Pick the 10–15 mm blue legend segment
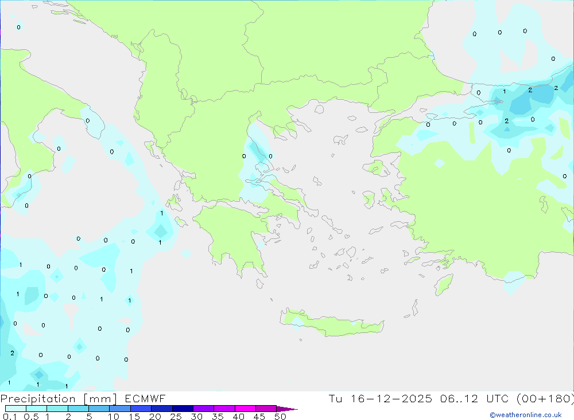 [x=120, y=409]
